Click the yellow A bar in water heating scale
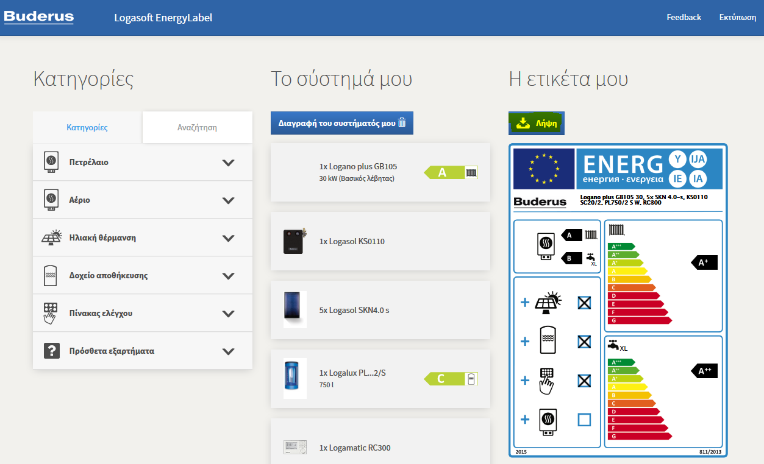The width and height of the screenshot is (764, 464). (x=627, y=387)
